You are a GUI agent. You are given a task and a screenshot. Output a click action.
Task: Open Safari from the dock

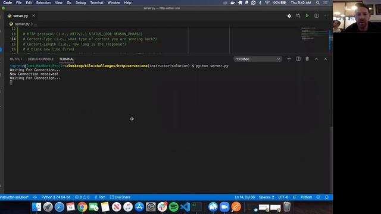click(x=60, y=207)
